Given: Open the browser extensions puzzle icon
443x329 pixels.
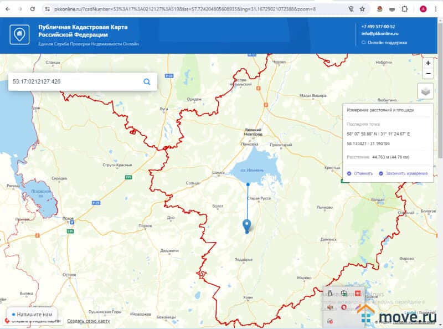Looking at the screenshot, I should coord(405,9).
